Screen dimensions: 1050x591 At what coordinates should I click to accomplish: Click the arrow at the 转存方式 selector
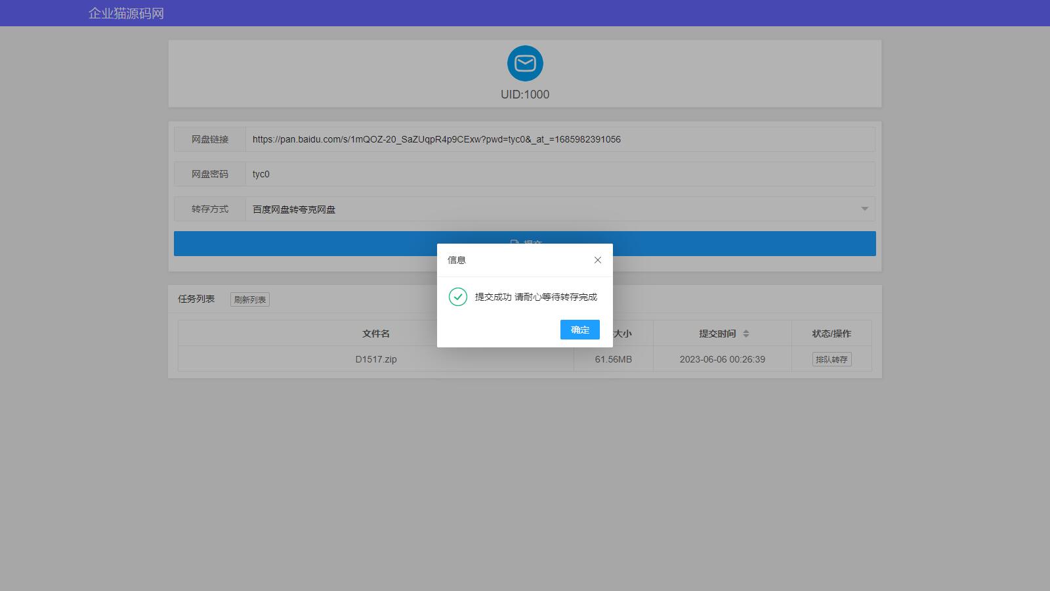(864, 209)
